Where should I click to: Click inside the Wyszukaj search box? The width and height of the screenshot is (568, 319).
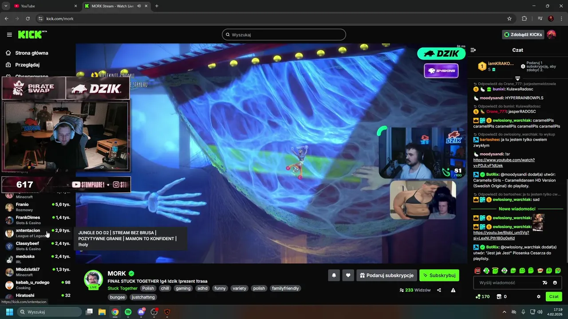(284, 35)
